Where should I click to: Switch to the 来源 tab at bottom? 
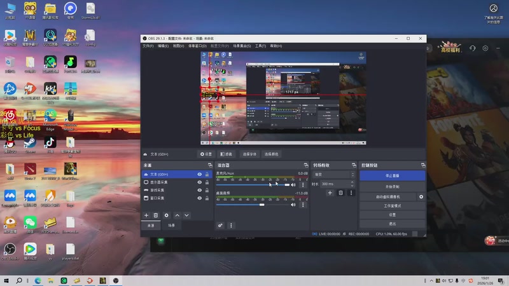coord(151,226)
